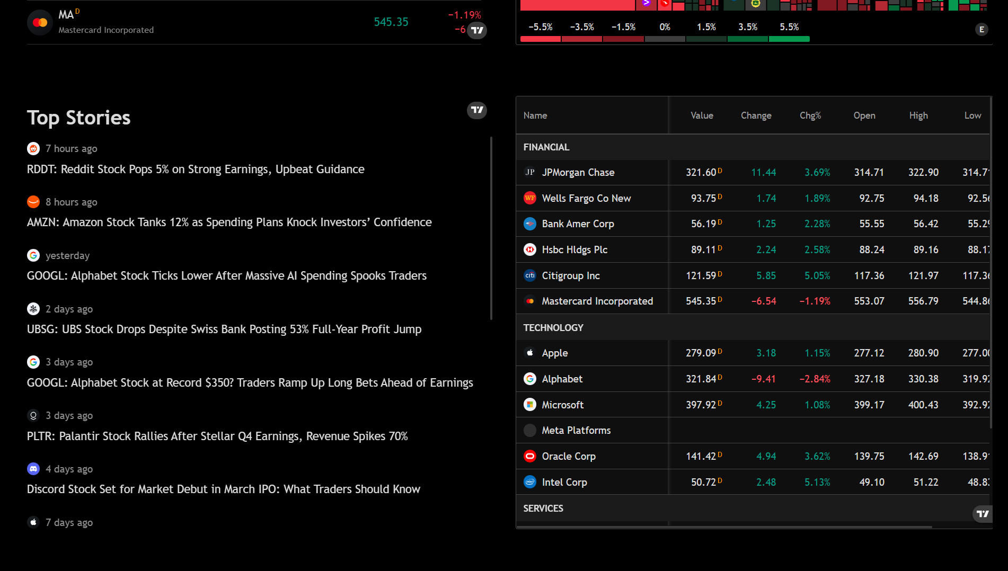This screenshot has height=571, width=1008.
Task: Click the TradingView logo beside Top Stories
Action: [x=476, y=110]
